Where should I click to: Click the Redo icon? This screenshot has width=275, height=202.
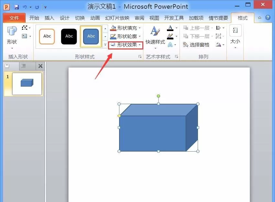point(37,7)
